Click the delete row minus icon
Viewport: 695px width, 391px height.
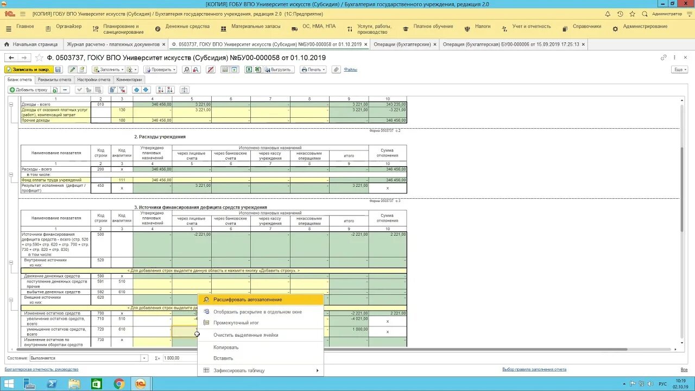(65, 90)
